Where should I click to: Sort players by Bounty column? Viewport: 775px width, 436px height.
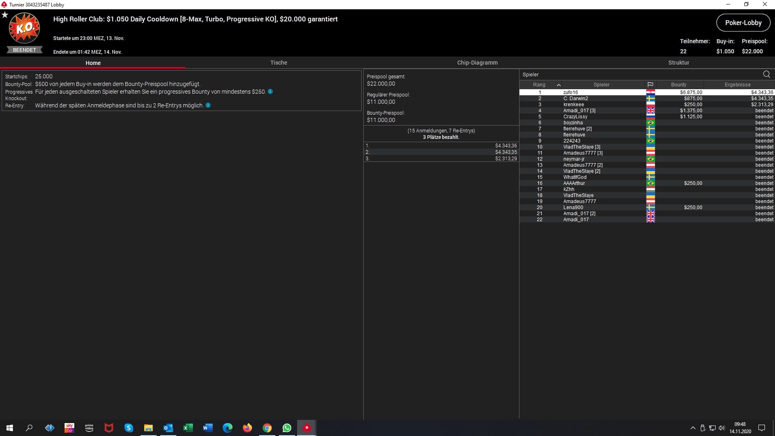pyautogui.click(x=679, y=85)
